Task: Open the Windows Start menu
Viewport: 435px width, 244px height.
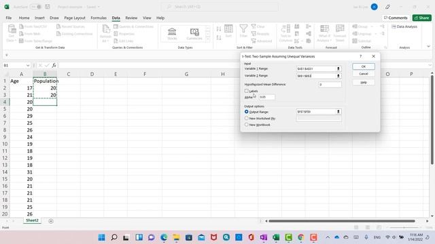Action: (101, 237)
